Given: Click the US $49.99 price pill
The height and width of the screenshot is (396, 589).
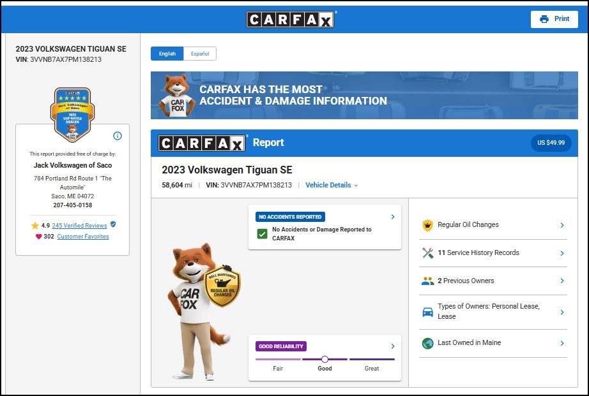Looking at the screenshot, I should pyautogui.click(x=551, y=142).
